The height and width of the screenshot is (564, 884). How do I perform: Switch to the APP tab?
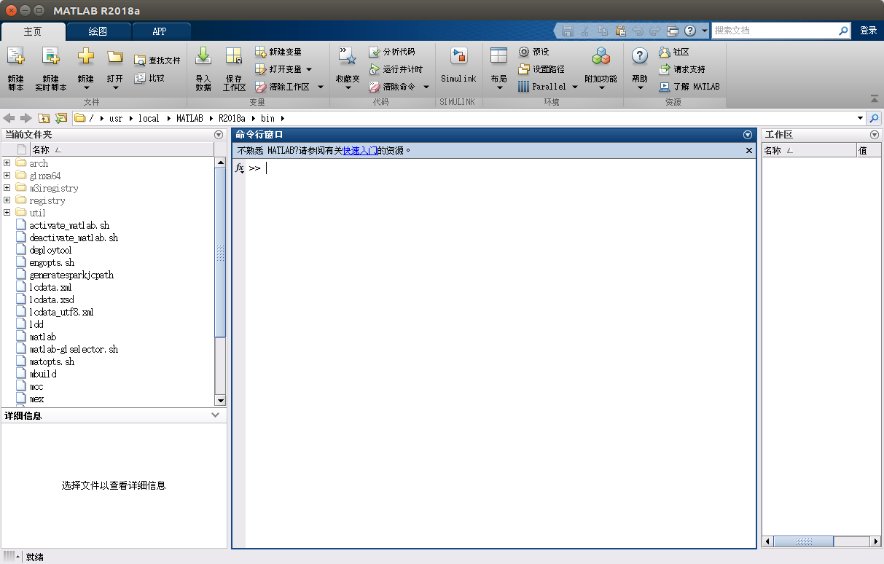click(x=160, y=31)
